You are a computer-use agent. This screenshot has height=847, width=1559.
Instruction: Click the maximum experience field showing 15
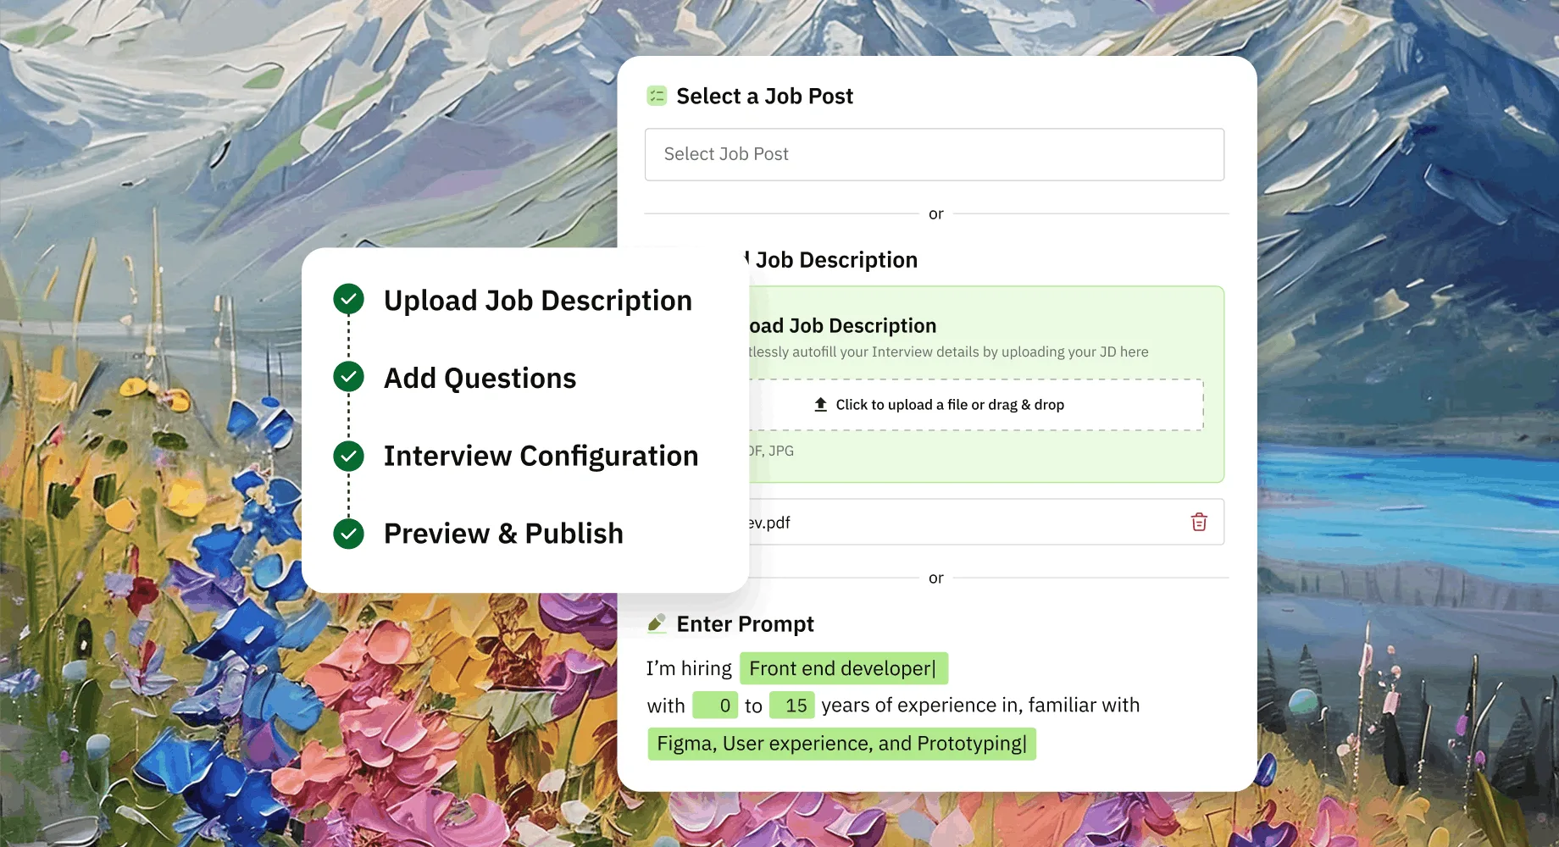tap(792, 706)
